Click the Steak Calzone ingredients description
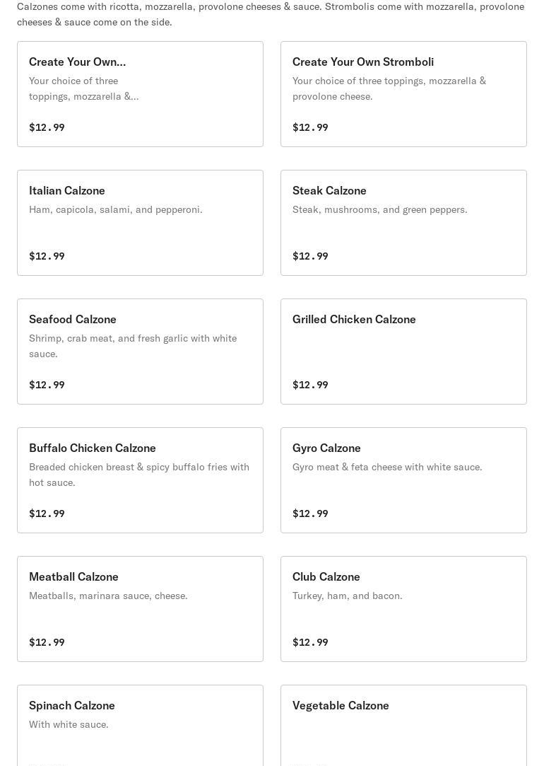The image size is (544, 766). coord(379,209)
